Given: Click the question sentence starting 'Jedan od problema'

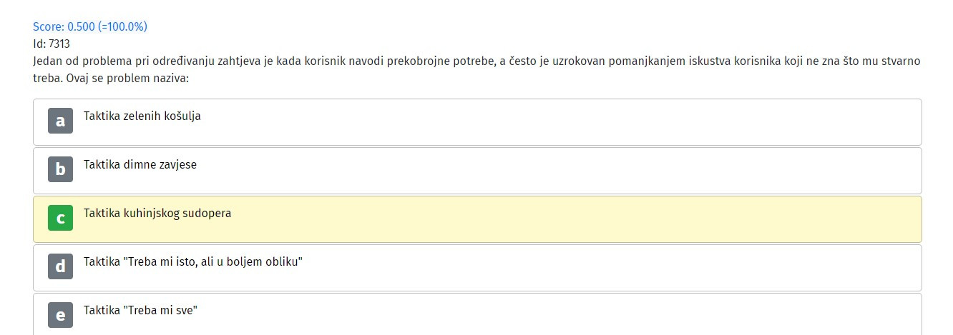Looking at the screenshot, I should tap(476, 61).
